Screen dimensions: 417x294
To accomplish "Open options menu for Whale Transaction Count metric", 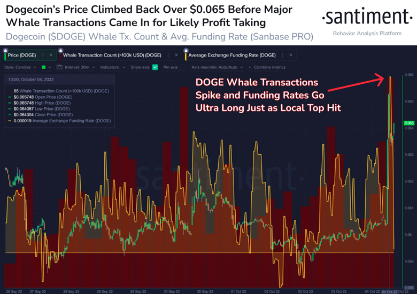I will point(168,55).
